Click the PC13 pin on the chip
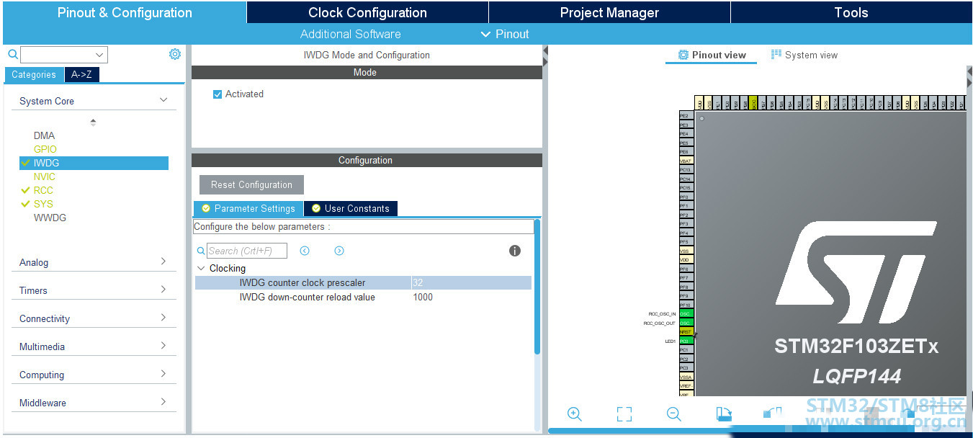 tap(686, 170)
